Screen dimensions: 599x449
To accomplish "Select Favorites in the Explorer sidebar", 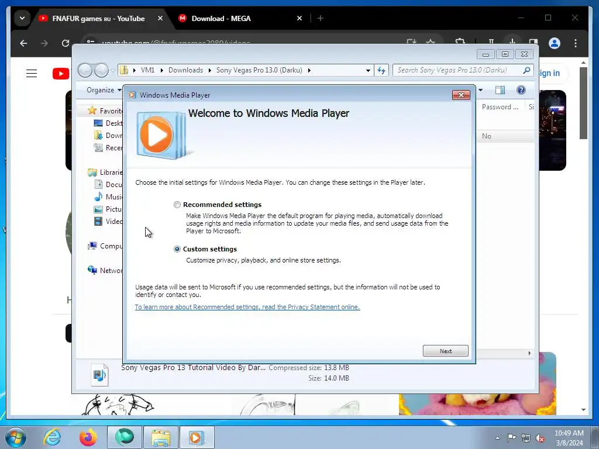I will (x=105, y=110).
